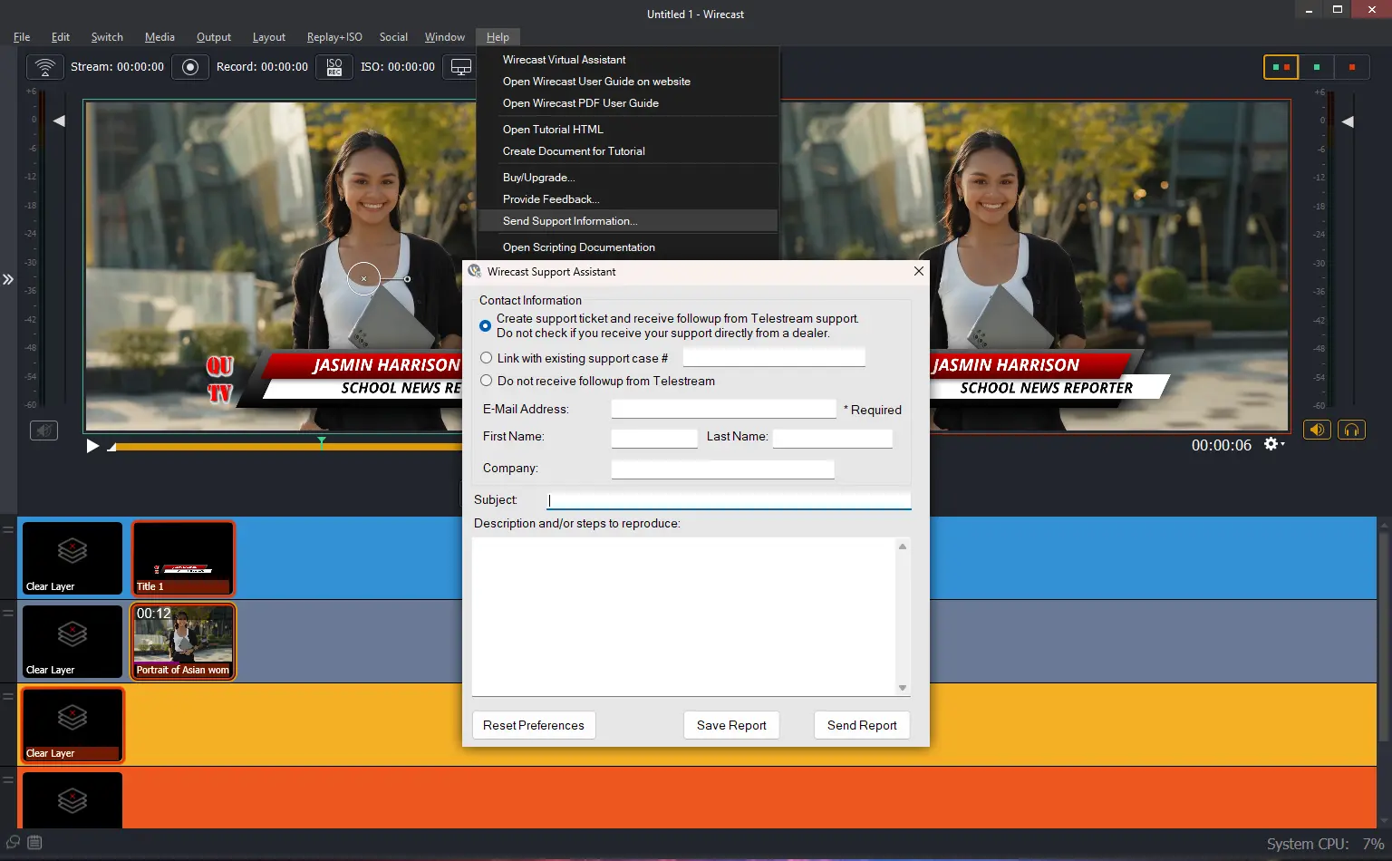This screenshot has height=861, width=1392.
Task: Close the Wirecast Support Assistant dialog
Action: click(919, 271)
